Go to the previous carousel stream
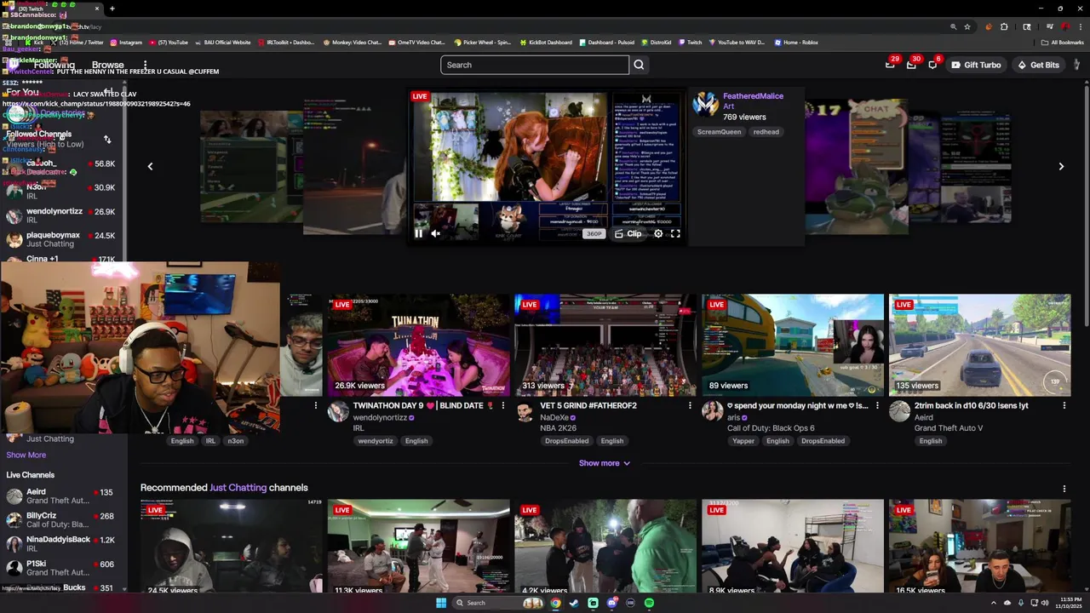The image size is (1090, 613). coord(150,166)
